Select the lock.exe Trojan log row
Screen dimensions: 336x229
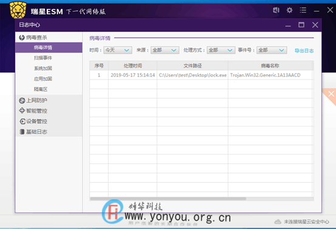201,75
